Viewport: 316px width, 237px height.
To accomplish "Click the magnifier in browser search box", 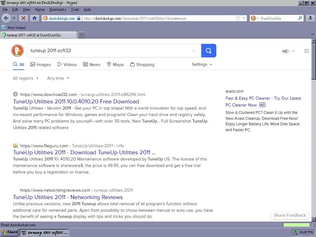I will pyautogui.click(x=300, y=18).
